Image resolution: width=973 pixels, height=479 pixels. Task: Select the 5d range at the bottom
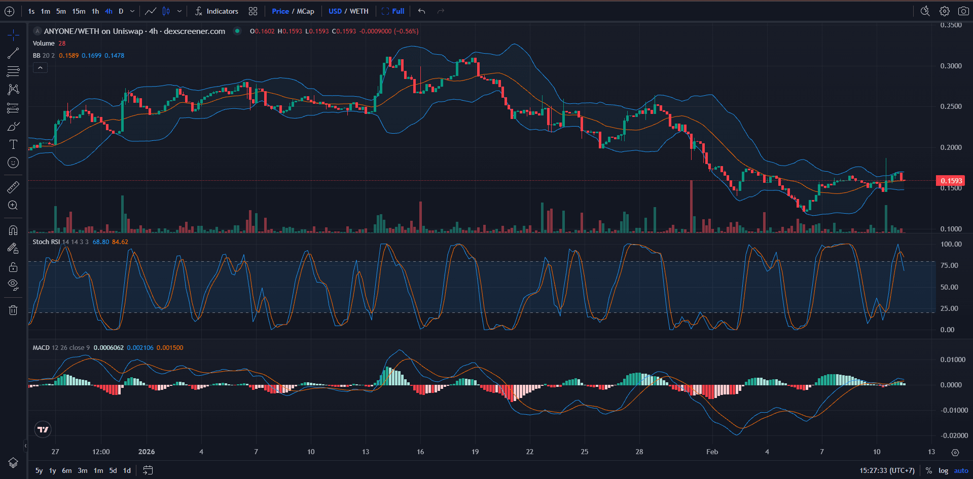113,470
